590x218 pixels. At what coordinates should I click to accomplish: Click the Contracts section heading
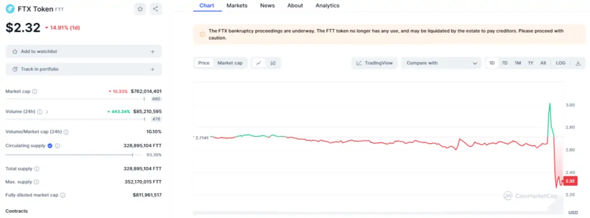pyautogui.click(x=17, y=211)
